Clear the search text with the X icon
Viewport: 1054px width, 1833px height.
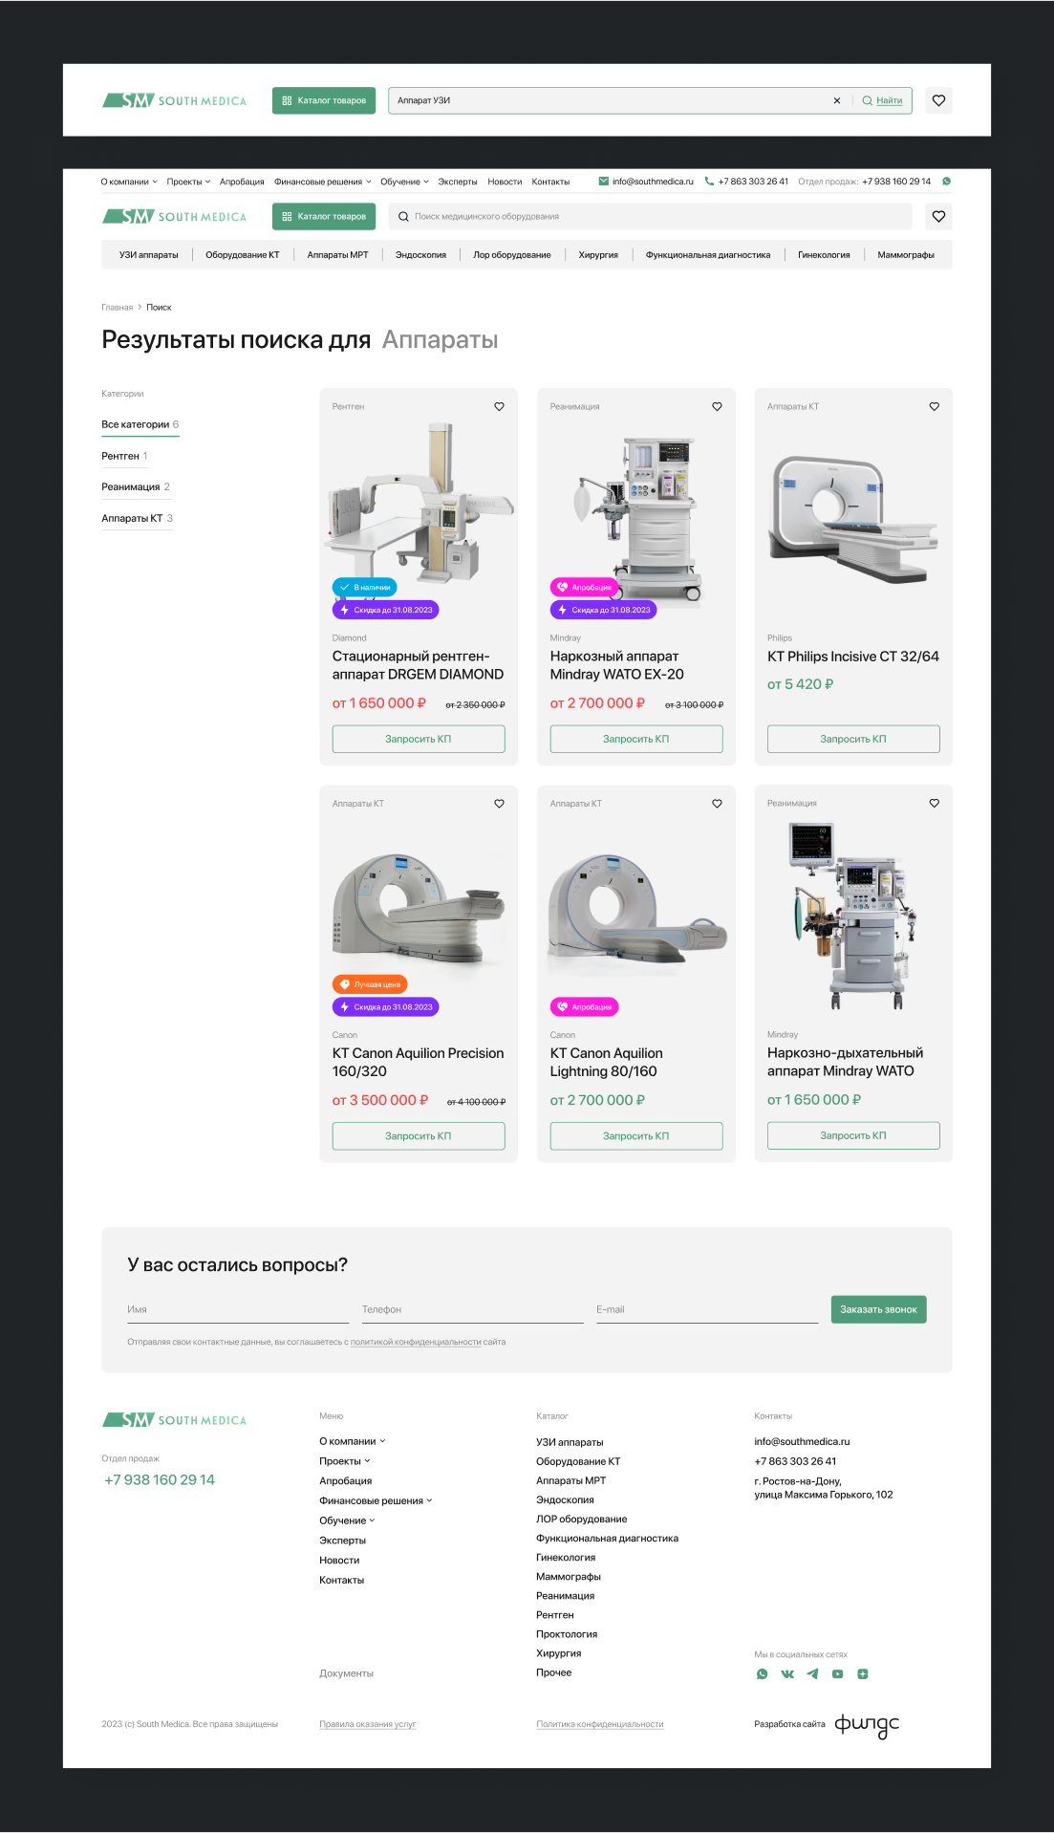click(x=837, y=100)
